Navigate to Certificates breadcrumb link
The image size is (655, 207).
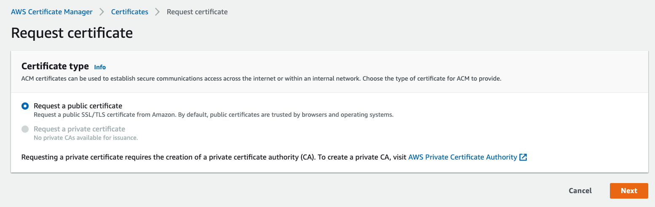(x=129, y=12)
